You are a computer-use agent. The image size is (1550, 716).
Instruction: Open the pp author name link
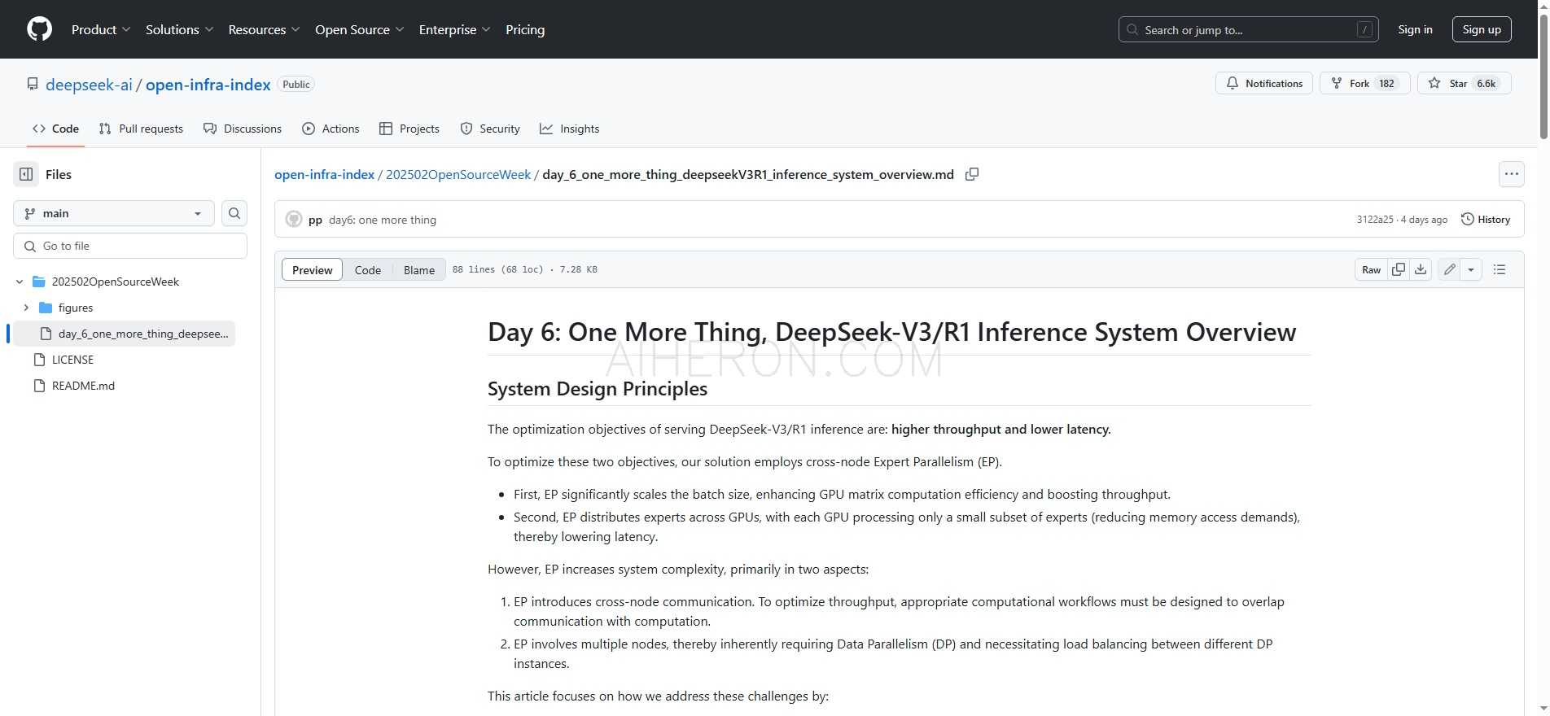coord(315,220)
